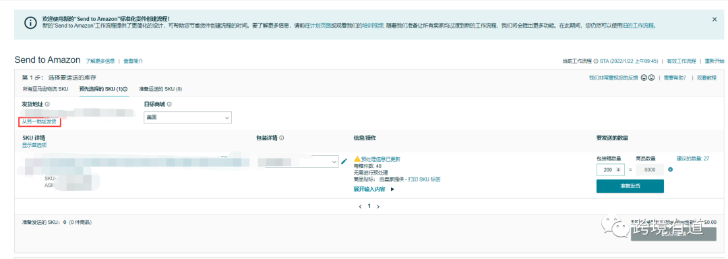Click the 要发送的数量 column header
Viewport: 728px width, 259px height.
pos(613,138)
